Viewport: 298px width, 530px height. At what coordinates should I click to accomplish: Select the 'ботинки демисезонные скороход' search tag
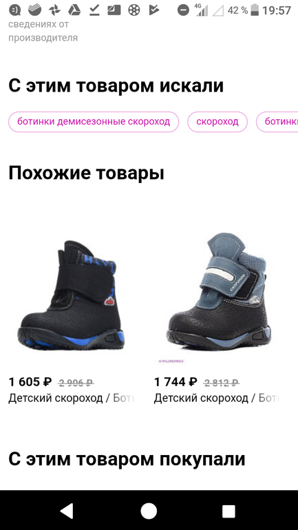(x=94, y=122)
